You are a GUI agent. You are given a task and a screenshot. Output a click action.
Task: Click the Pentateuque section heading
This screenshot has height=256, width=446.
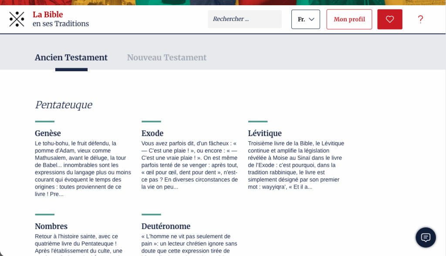(63, 105)
